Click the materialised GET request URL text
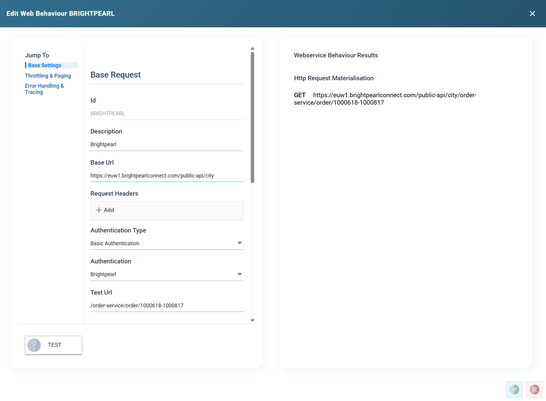Screen dimensions: 546x401 (385, 99)
